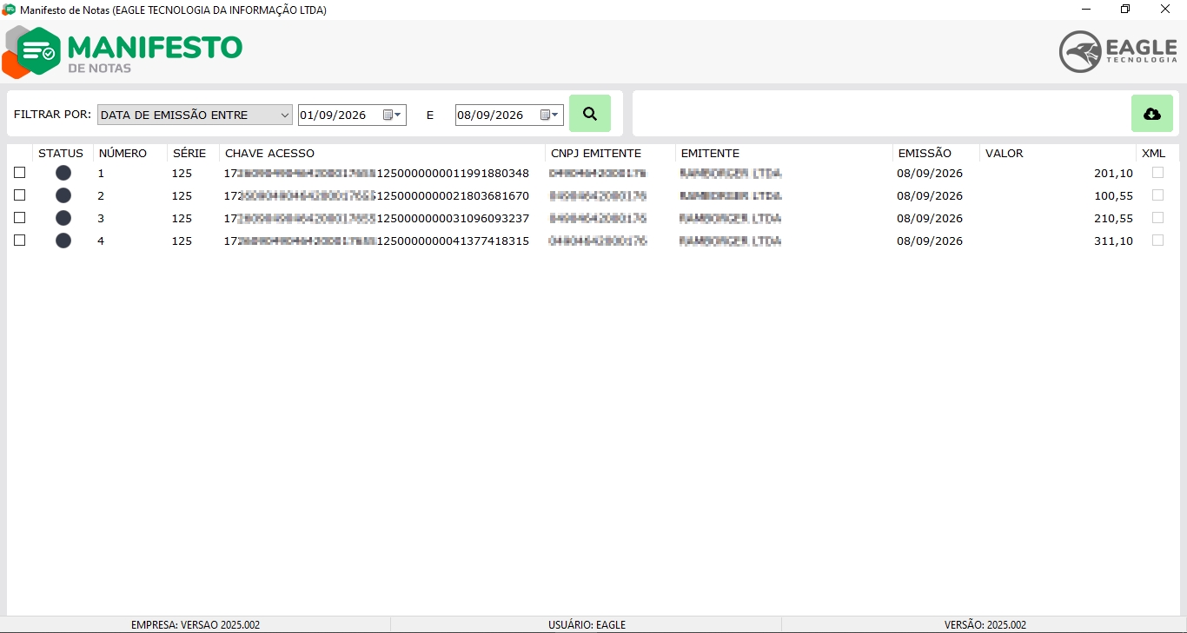Viewport: 1187px width, 633px height.
Task: Click the value 210,55
Action: pyautogui.click(x=1113, y=218)
